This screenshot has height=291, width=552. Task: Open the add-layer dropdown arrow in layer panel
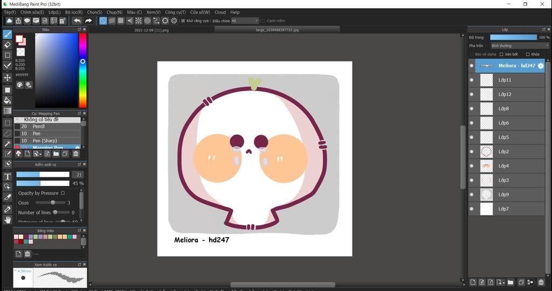[503, 282]
